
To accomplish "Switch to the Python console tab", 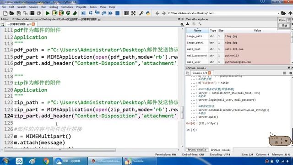I will [197, 150].
